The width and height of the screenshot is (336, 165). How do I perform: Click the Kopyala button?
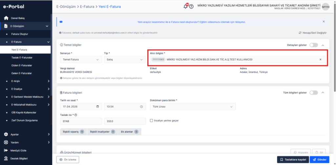301,152
